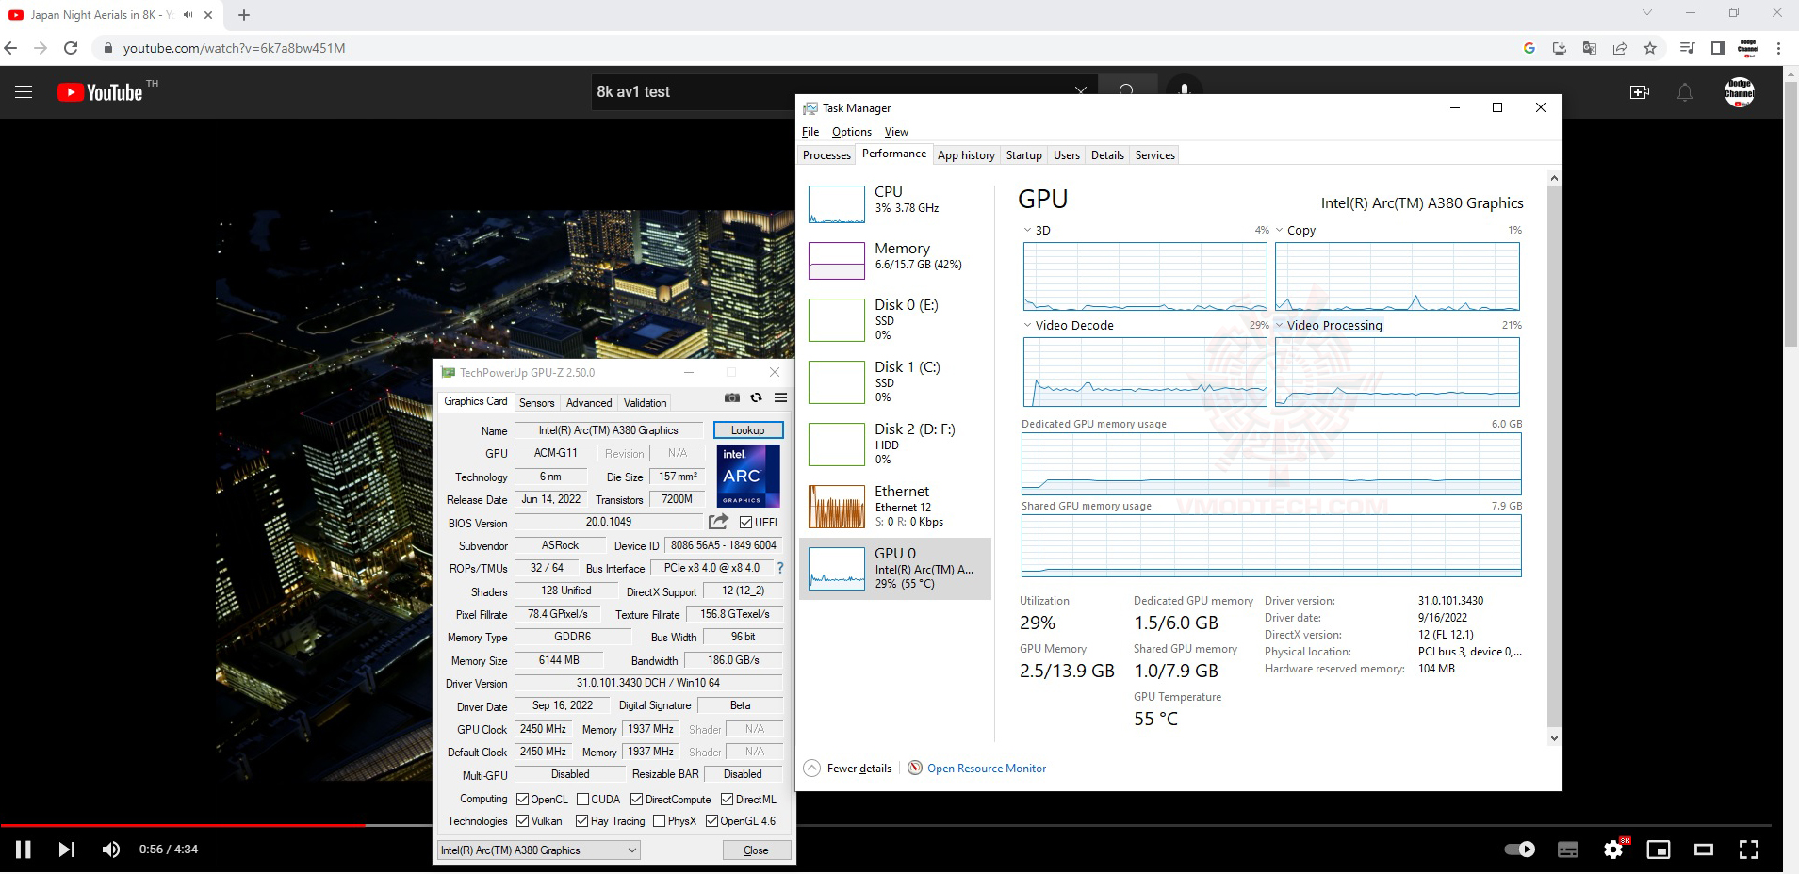This screenshot has height=874, width=1799.
Task: Enter fullscreen mode in YouTube player
Action: [1749, 850]
